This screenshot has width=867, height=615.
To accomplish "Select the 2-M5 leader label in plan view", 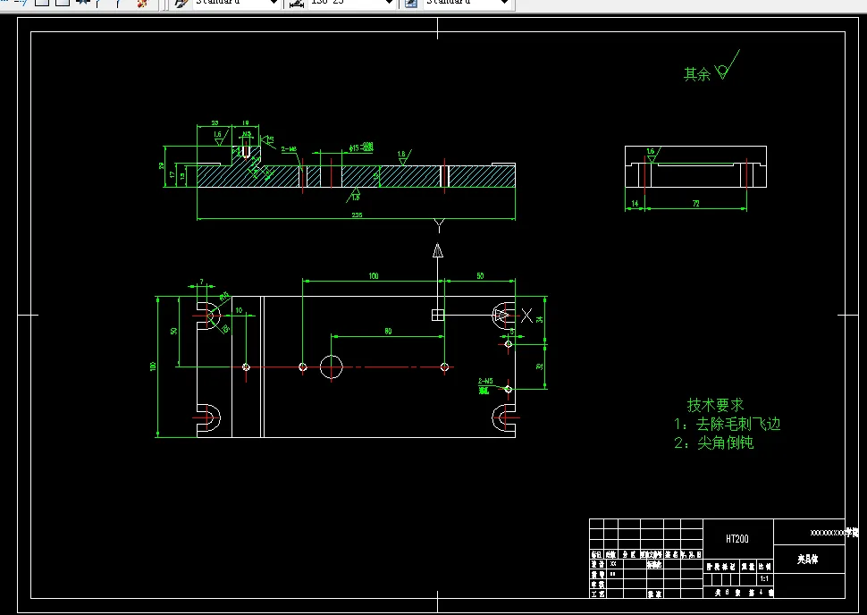I will [x=485, y=381].
